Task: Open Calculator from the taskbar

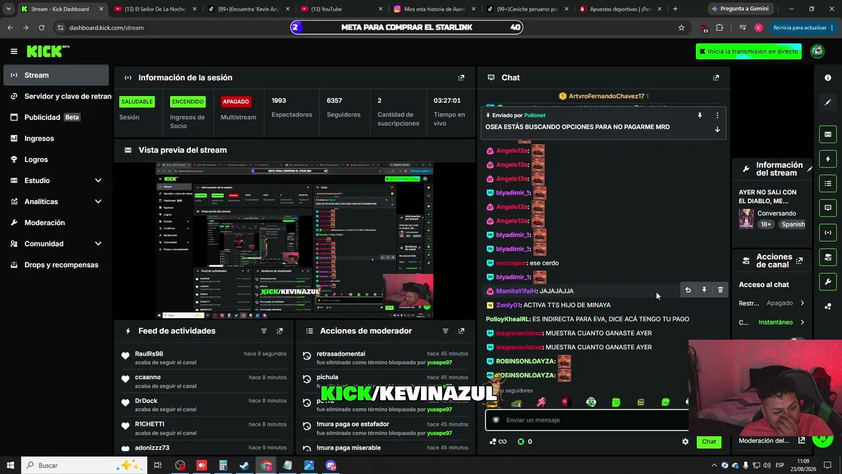Action: pos(223,465)
